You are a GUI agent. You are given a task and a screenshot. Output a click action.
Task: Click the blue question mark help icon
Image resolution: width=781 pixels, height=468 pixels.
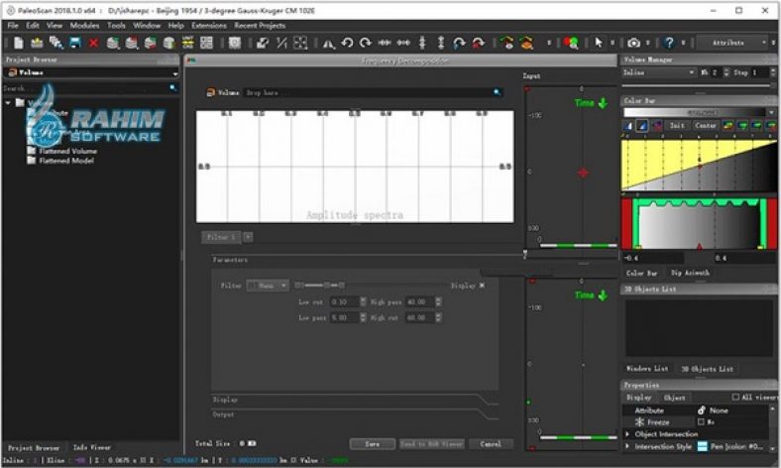(669, 44)
